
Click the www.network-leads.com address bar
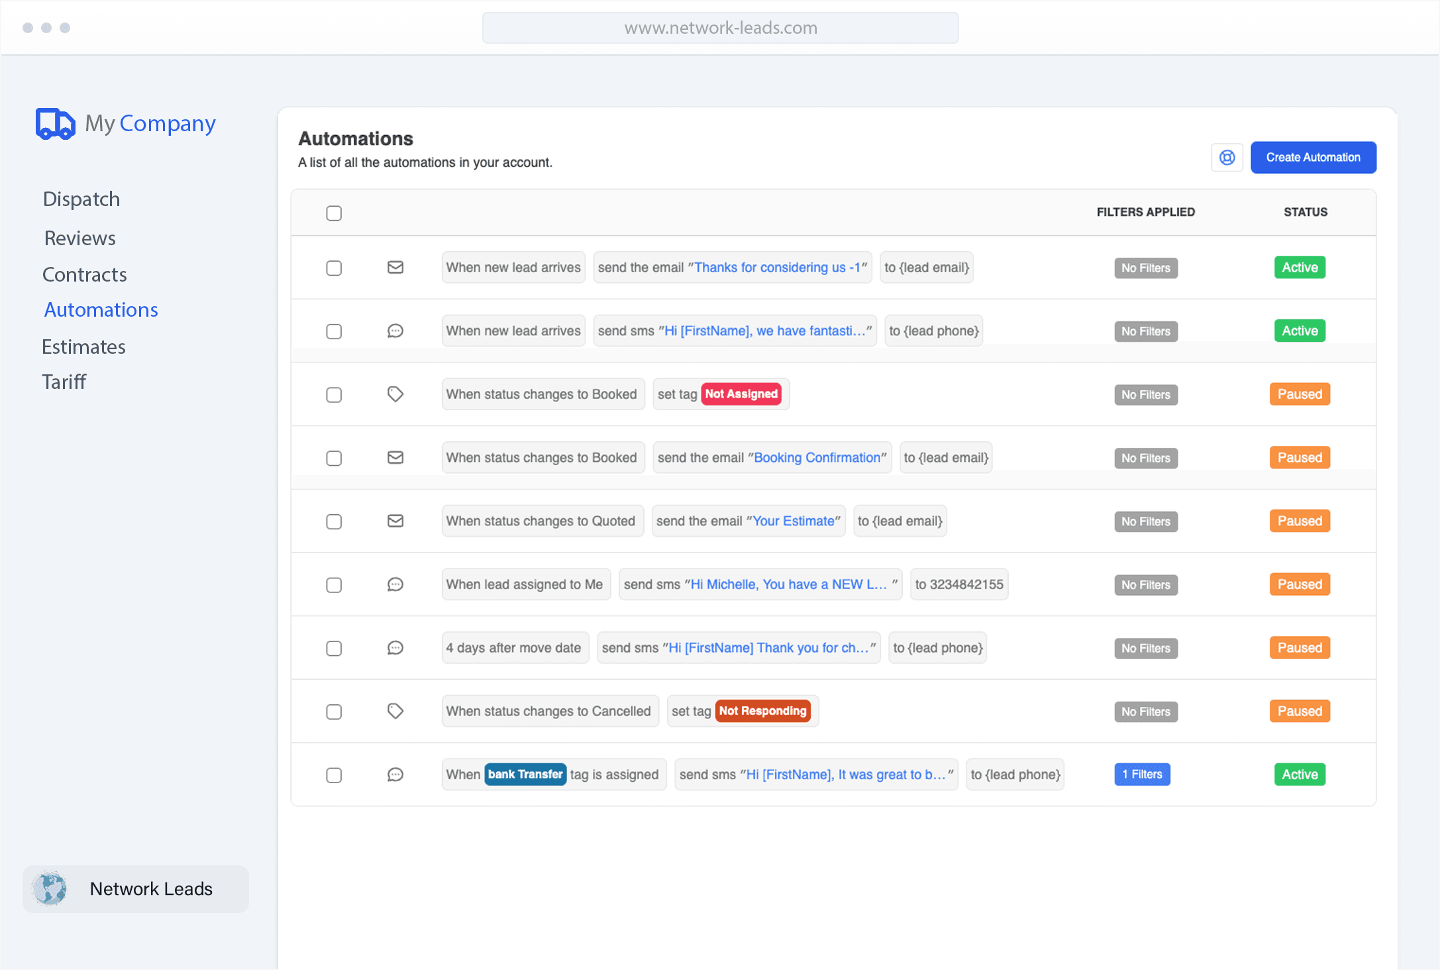[x=720, y=28]
